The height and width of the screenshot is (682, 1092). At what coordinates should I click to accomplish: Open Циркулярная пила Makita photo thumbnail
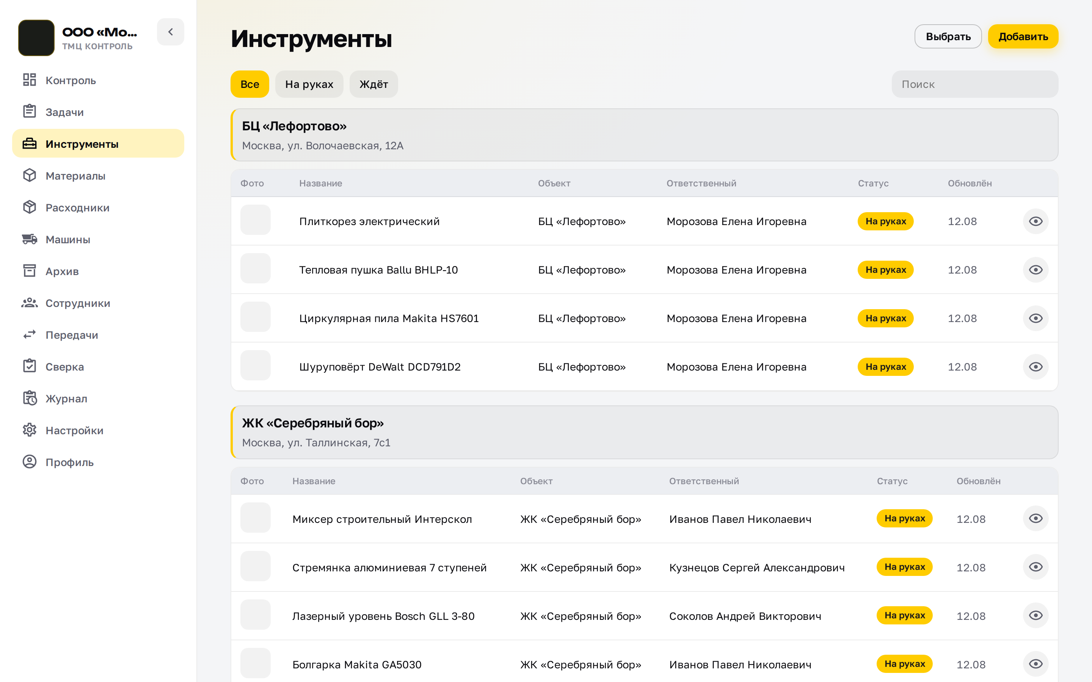(x=256, y=317)
